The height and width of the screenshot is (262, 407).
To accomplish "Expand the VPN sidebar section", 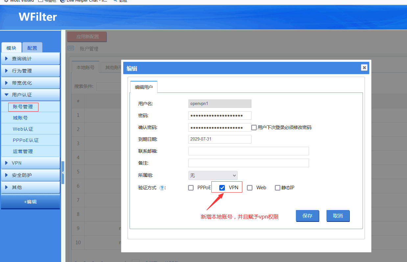I will pos(30,163).
